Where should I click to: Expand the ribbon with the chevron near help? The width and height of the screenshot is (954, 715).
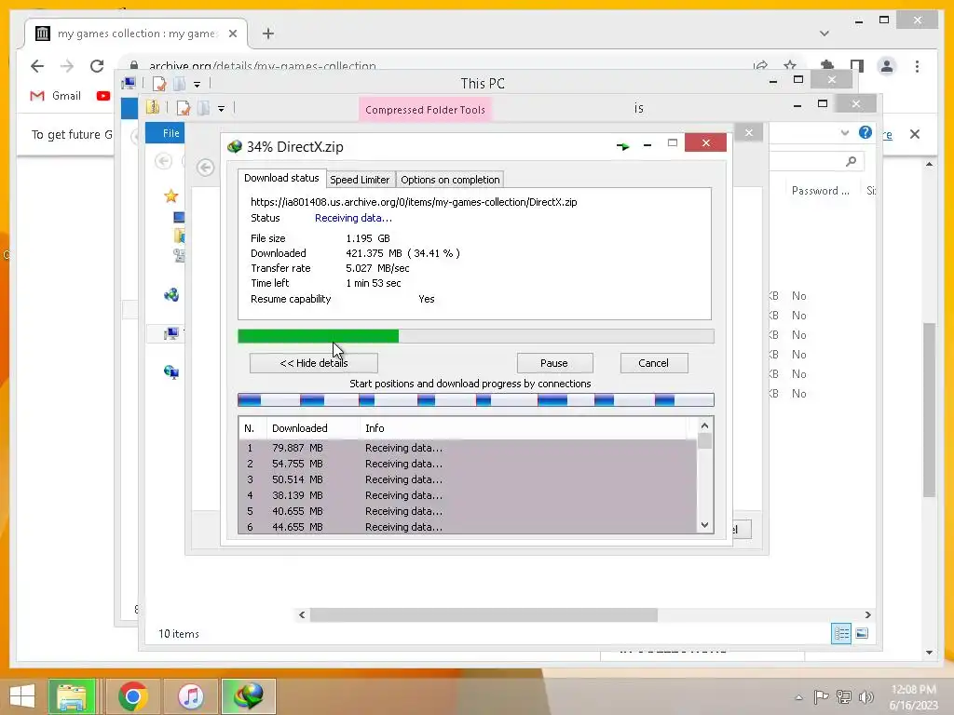(844, 132)
